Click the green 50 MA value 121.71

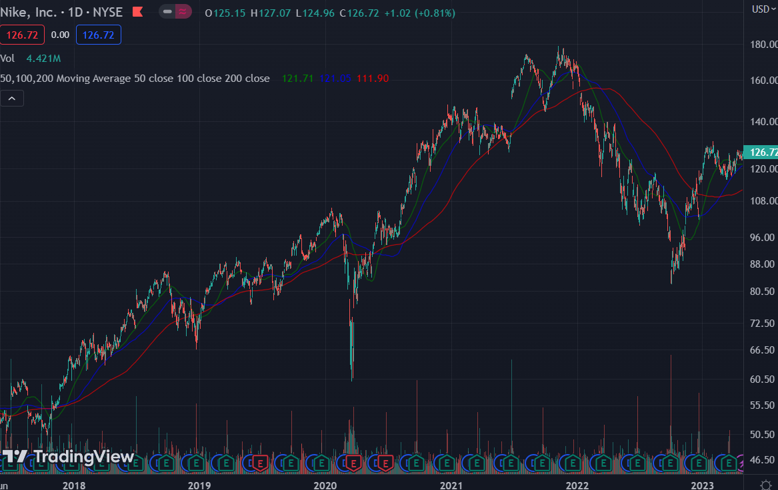click(298, 79)
